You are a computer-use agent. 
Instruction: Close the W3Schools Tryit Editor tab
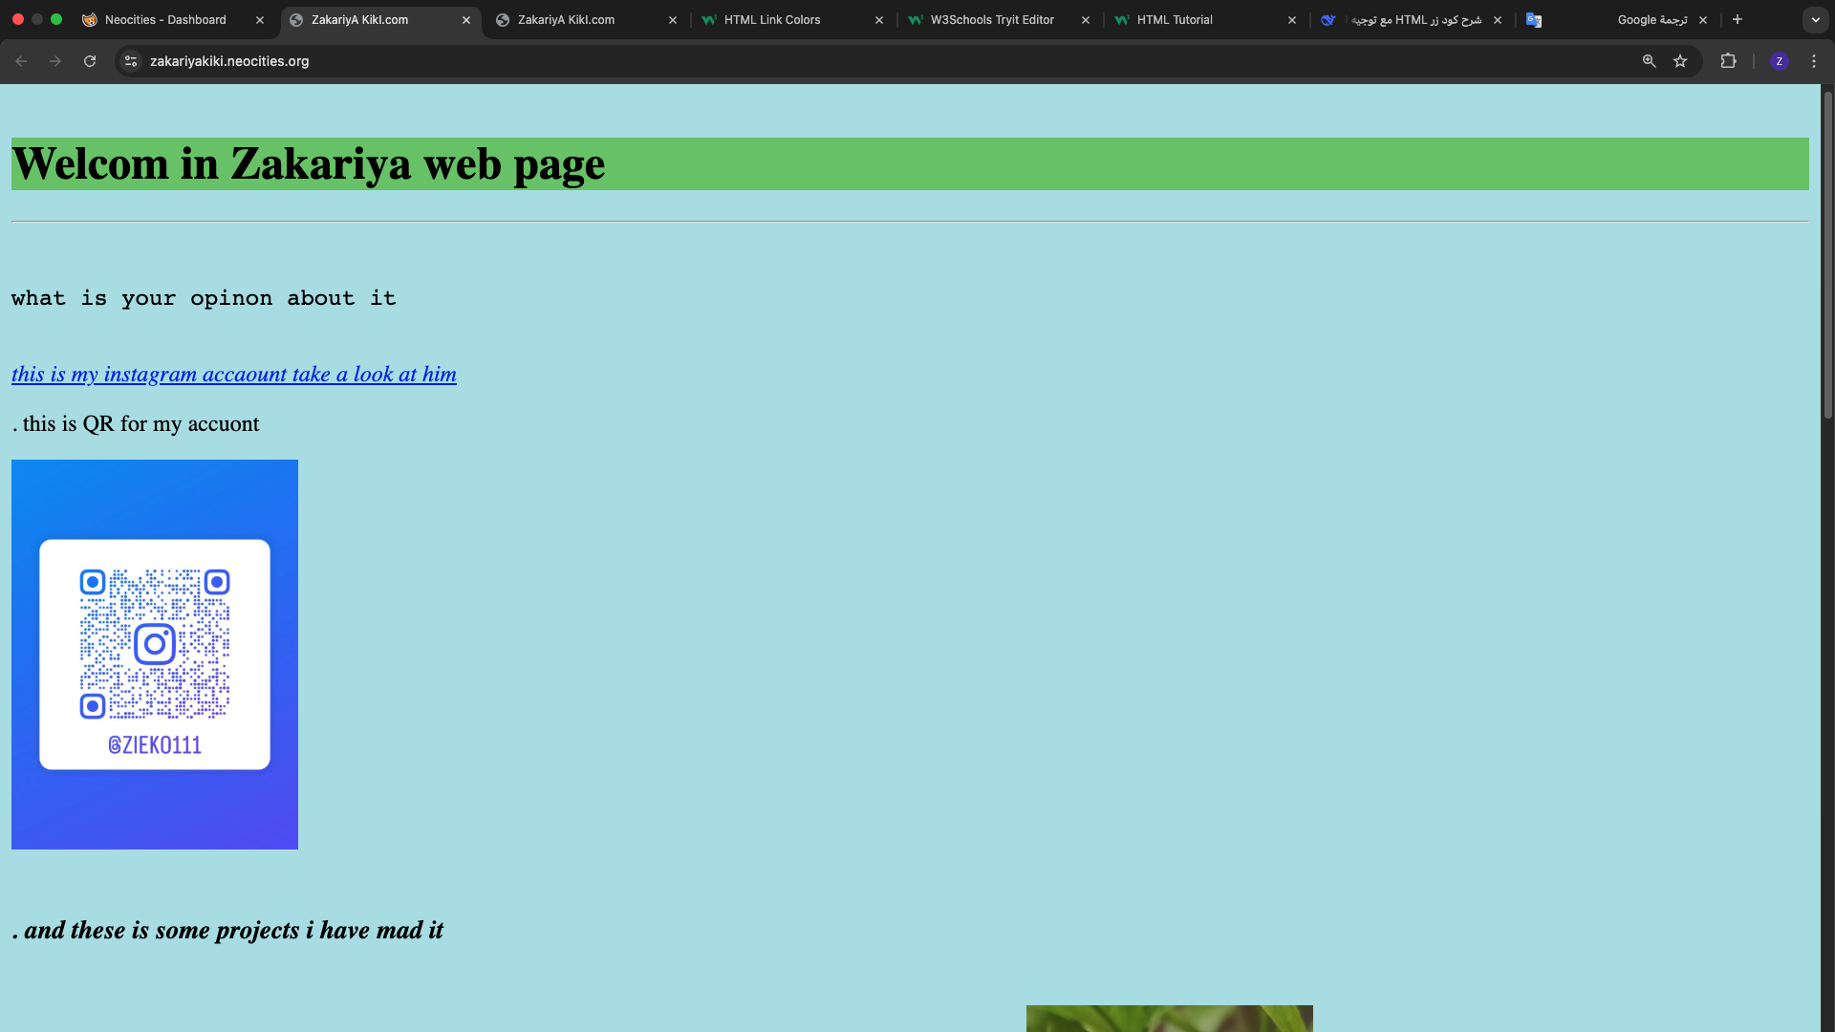tap(1086, 20)
